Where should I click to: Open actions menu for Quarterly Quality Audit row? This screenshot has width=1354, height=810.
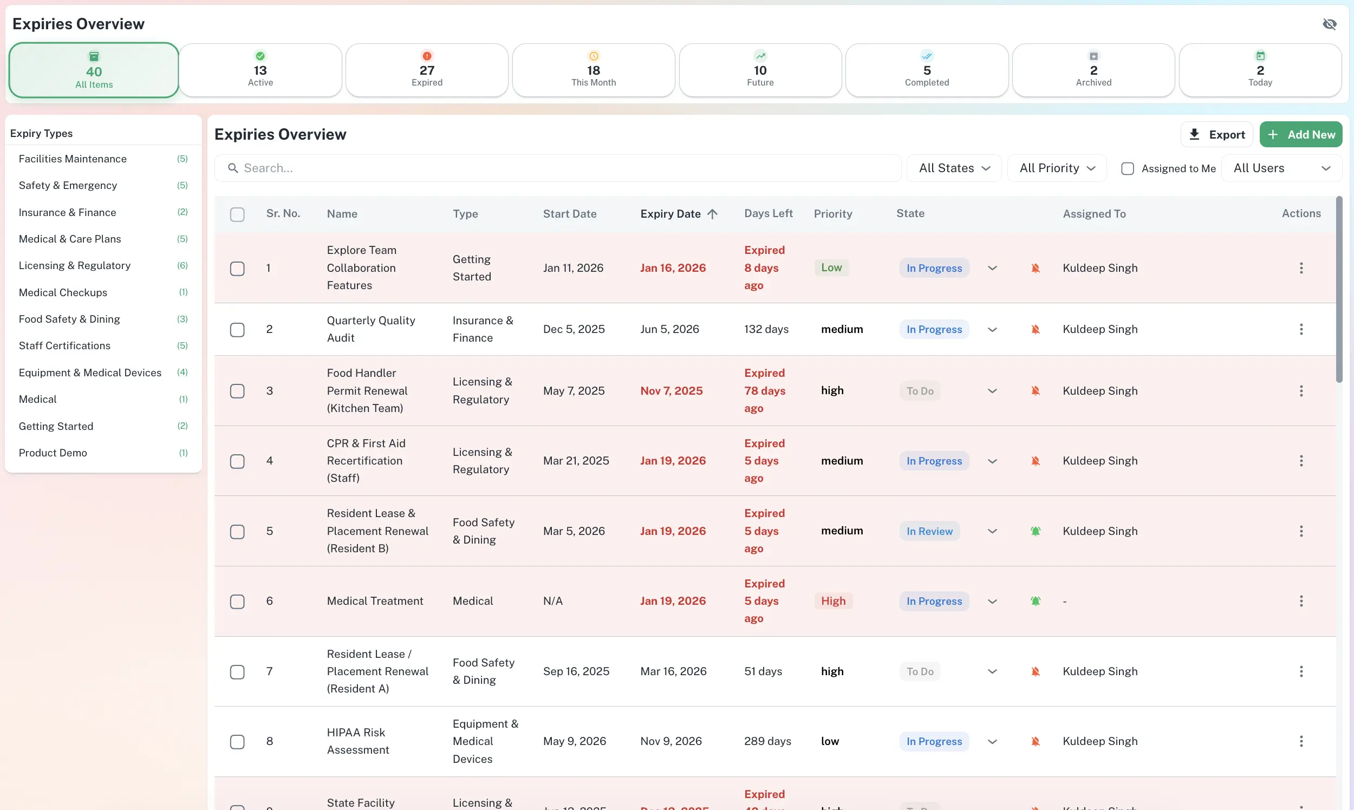point(1301,329)
